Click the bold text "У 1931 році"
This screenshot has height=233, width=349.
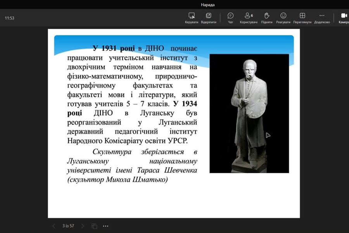pos(114,49)
